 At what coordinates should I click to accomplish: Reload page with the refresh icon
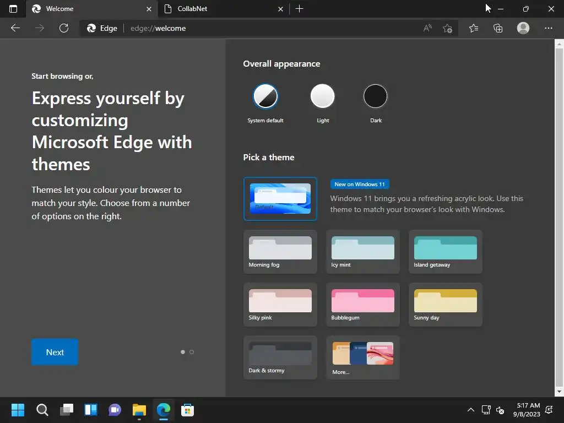pos(64,28)
